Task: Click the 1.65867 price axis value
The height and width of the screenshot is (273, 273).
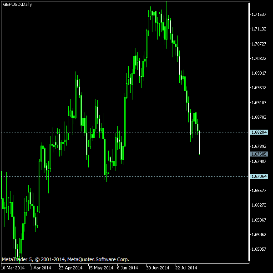Action: pyautogui.click(x=259, y=220)
